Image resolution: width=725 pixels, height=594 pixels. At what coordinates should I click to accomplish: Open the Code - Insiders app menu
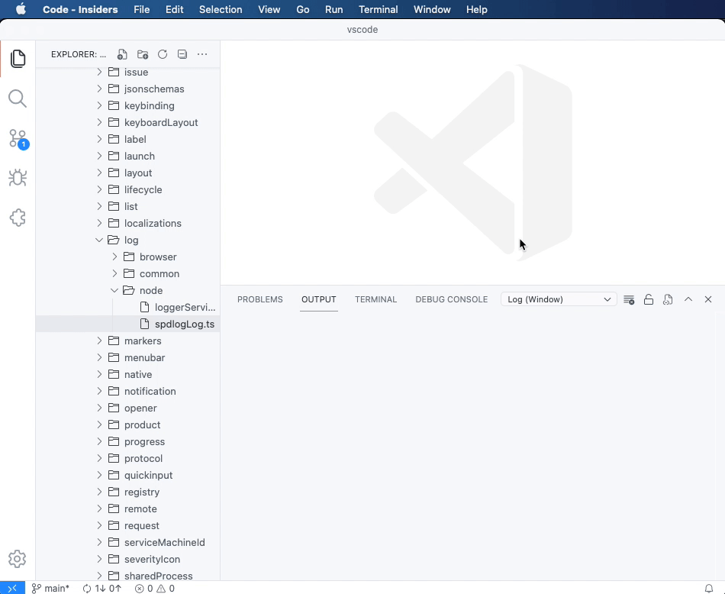tap(80, 9)
